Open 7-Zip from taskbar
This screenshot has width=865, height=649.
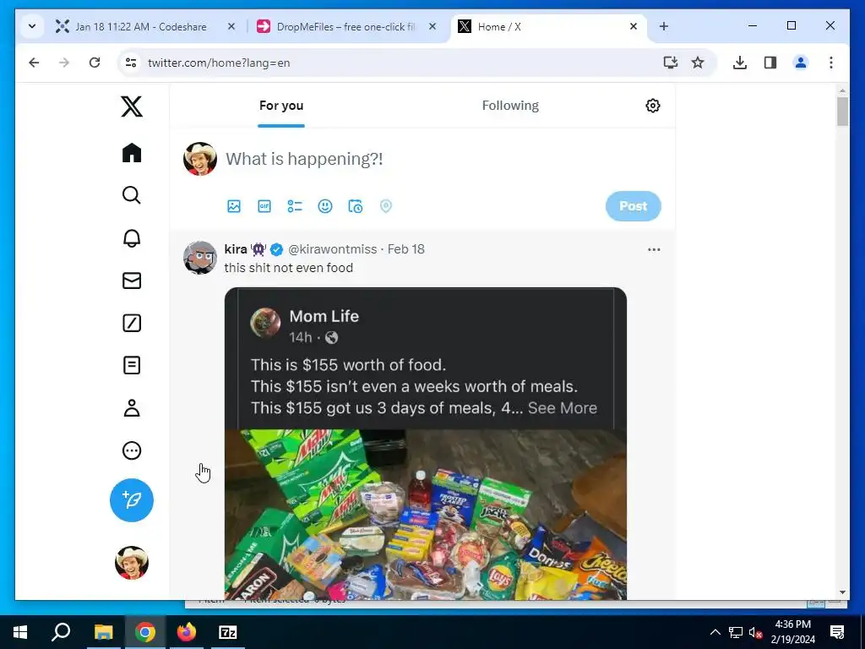click(228, 632)
